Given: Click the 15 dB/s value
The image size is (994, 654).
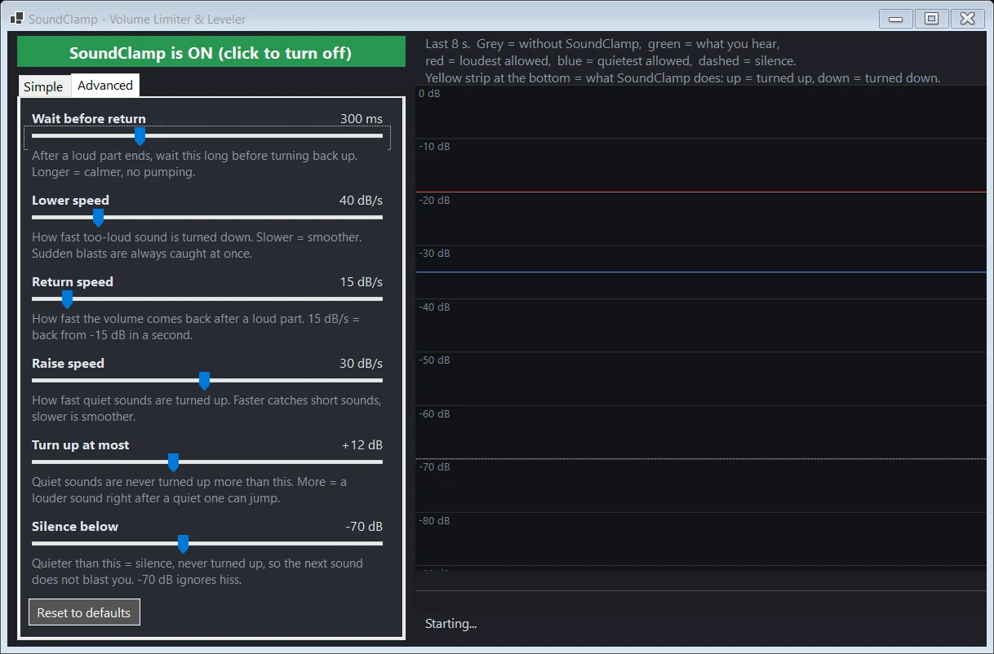Looking at the screenshot, I should pos(362,282).
